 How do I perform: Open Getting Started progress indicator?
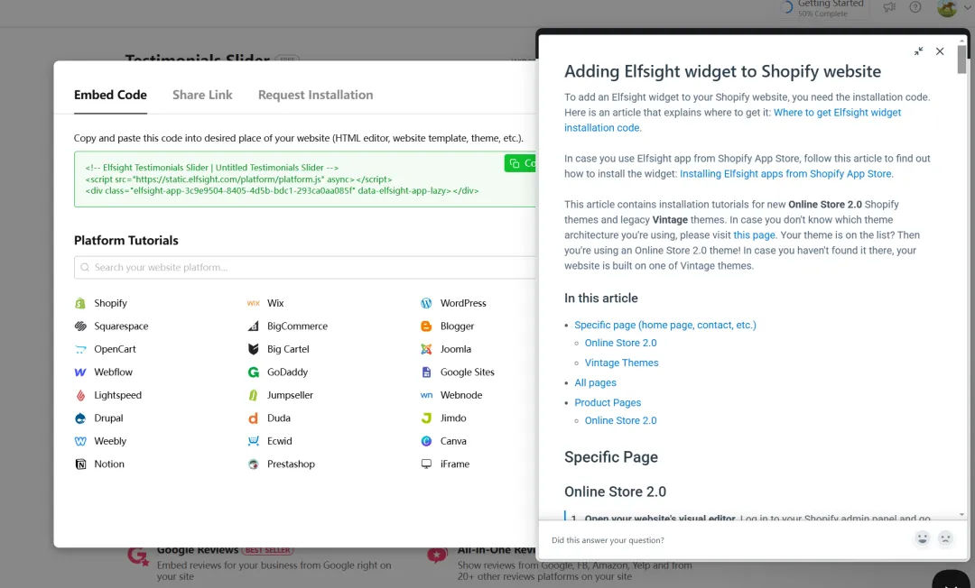pos(822,8)
